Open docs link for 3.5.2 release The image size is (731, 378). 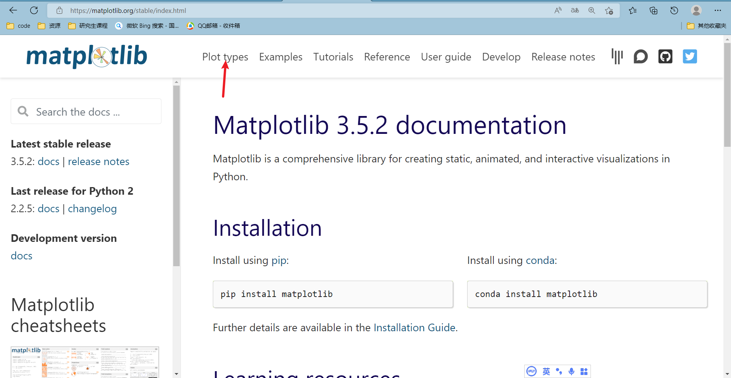(48, 162)
